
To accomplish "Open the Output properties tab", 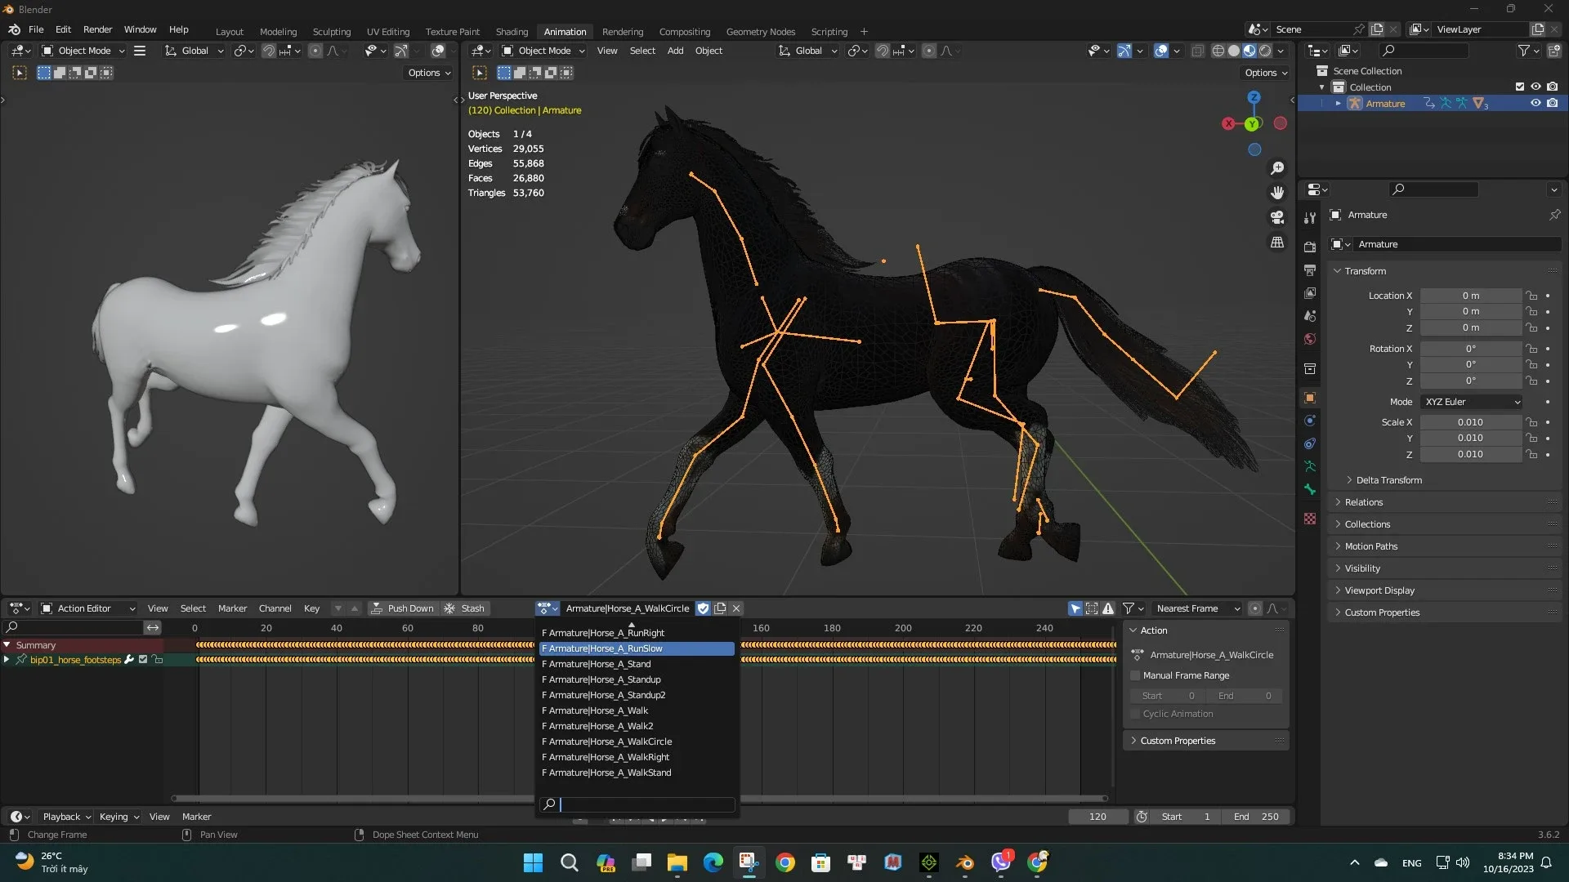I will [1310, 269].
